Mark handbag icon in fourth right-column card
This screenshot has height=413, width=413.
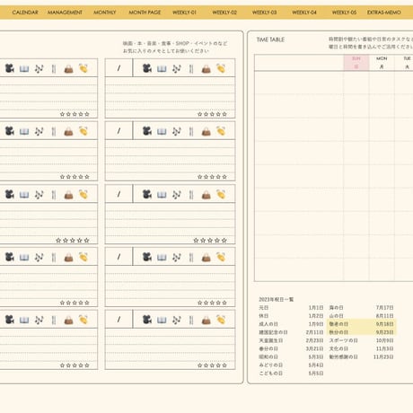(206, 257)
